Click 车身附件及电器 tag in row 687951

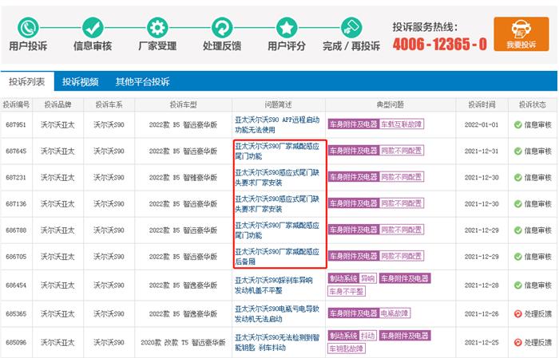point(353,124)
